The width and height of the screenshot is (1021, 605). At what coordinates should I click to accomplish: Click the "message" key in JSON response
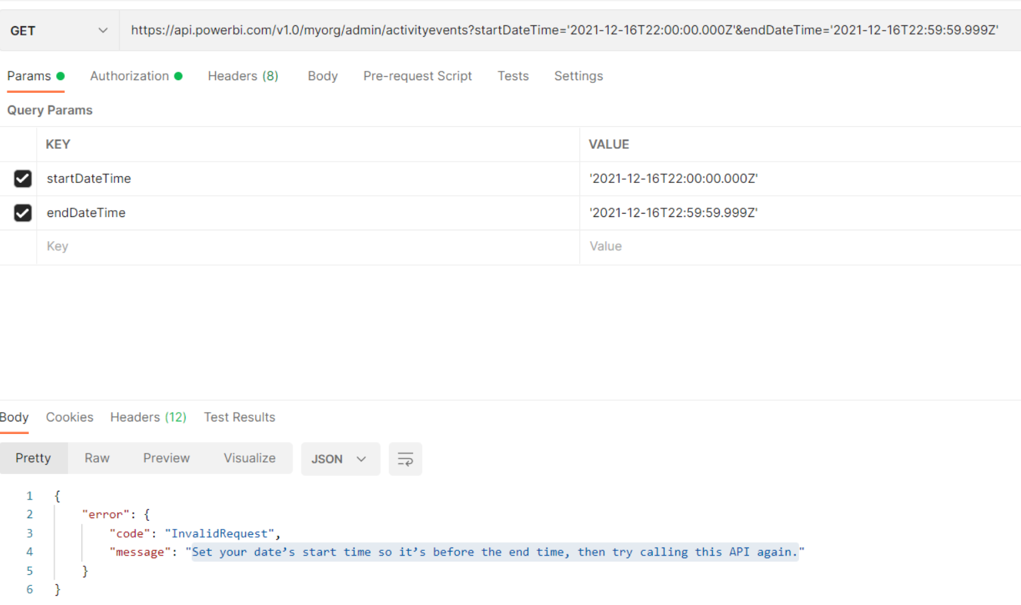140,552
